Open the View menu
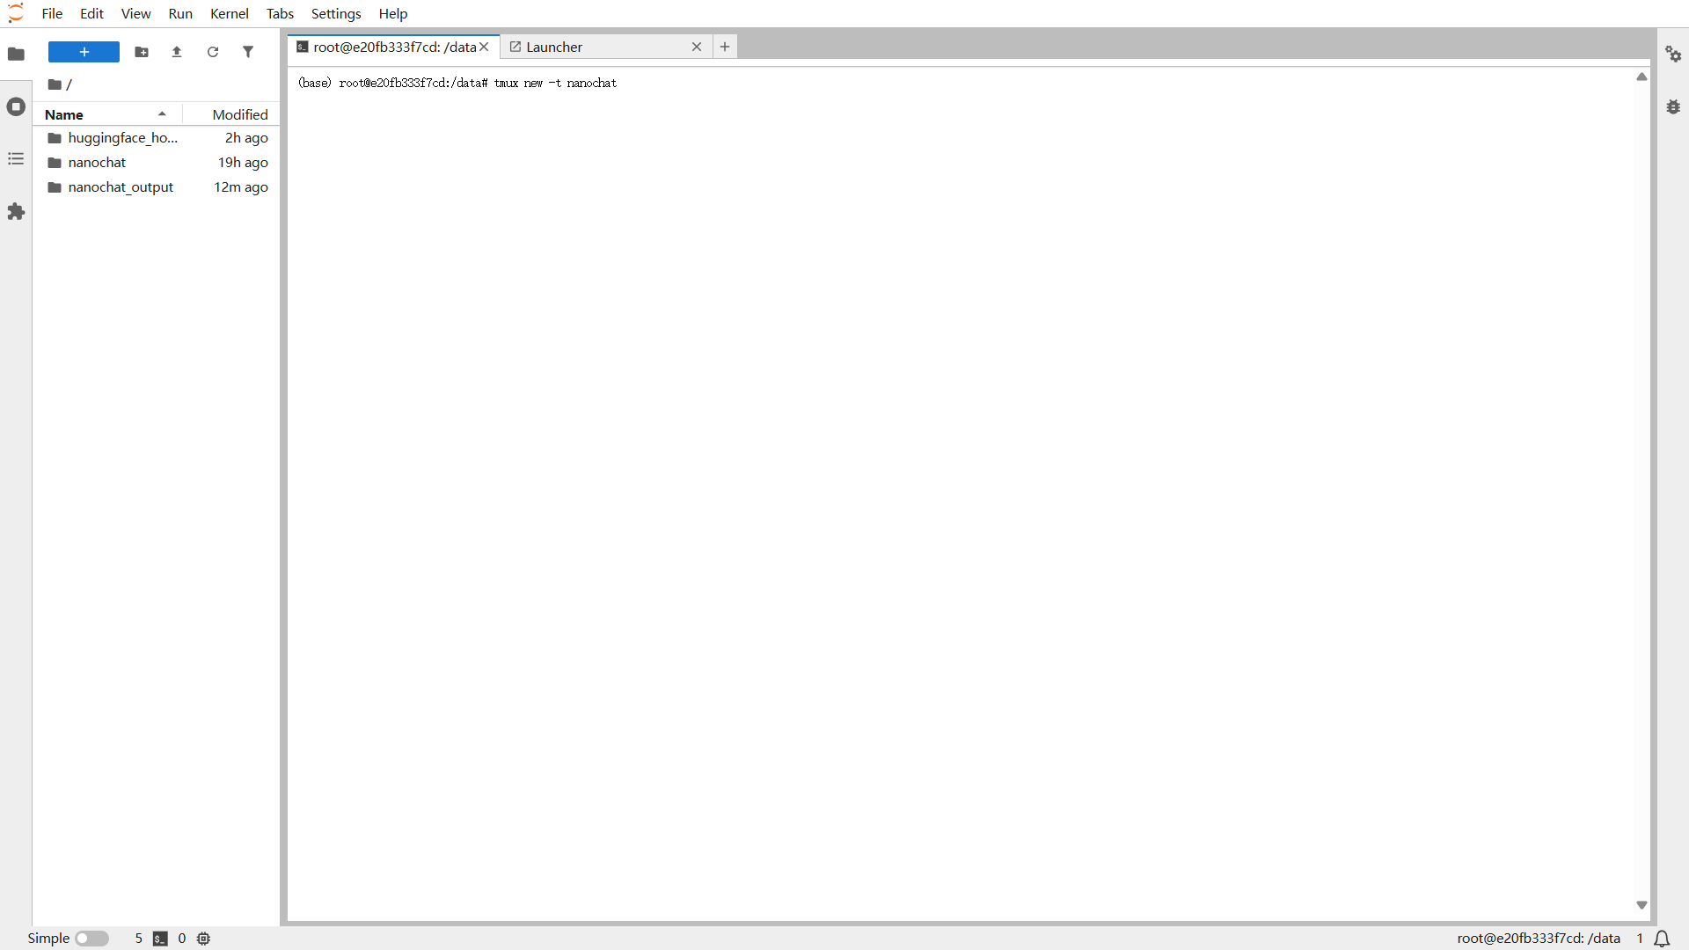Viewport: 1689px width, 950px height. [x=135, y=13]
